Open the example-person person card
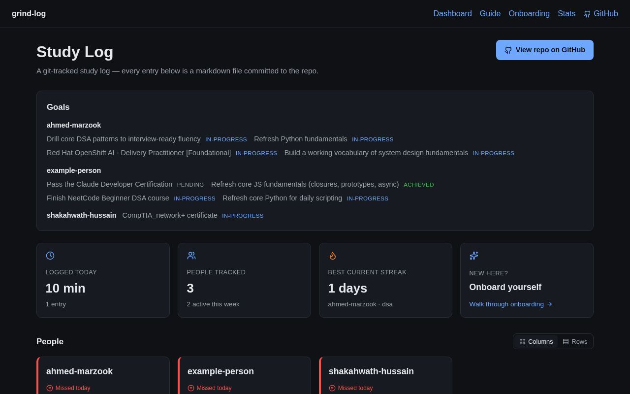 pyautogui.click(x=244, y=375)
